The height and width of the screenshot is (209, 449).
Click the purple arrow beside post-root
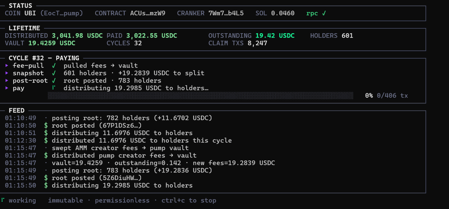pyautogui.click(x=7, y=81)
